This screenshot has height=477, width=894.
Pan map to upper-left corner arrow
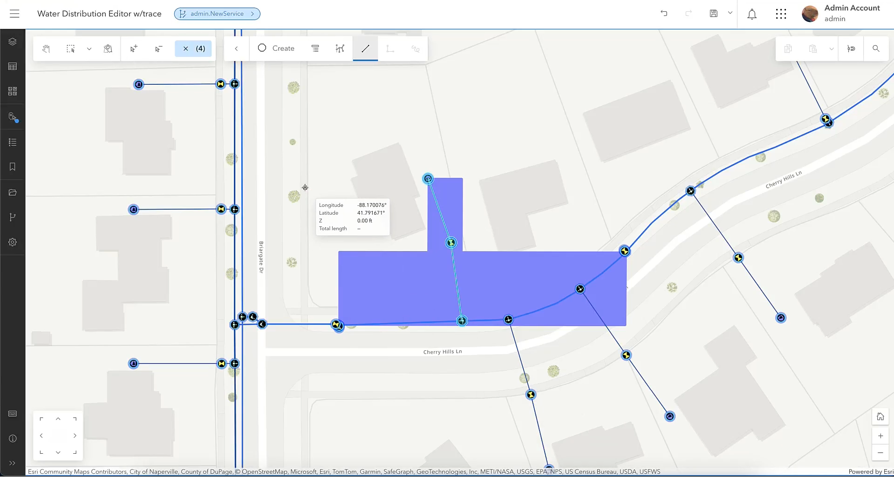41,419
